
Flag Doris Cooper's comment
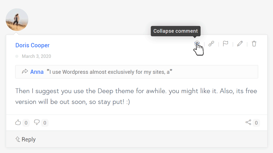[226, 44]
